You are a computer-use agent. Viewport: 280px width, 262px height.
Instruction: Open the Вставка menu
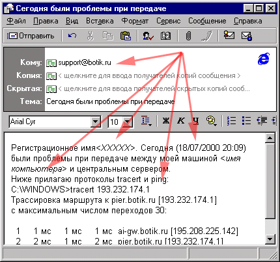pyautogui.click(x=100, y=21)
